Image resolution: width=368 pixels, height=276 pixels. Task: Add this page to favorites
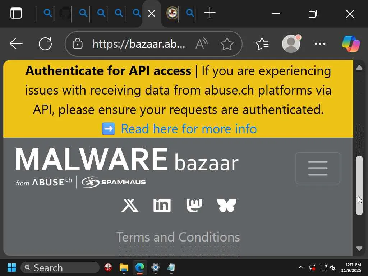(227, 43)
